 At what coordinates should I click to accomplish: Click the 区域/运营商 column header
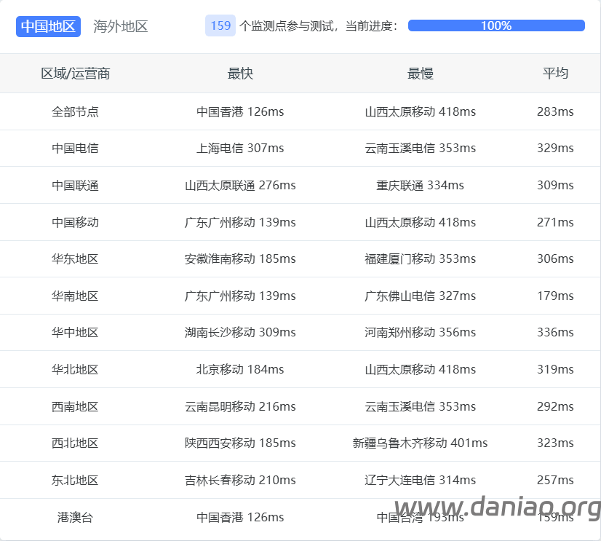tap(75, 74)
